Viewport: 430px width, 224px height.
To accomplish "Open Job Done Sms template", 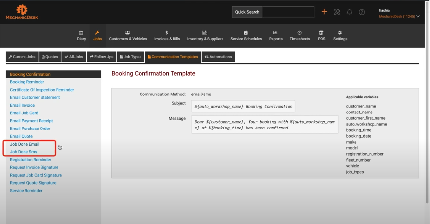I will 24,152.
